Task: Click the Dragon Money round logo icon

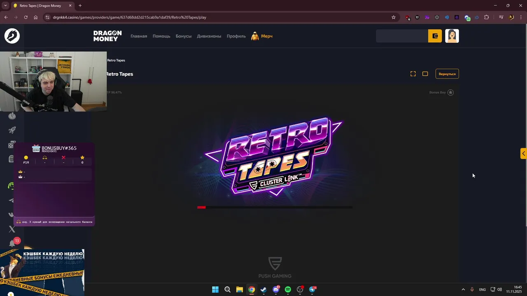Action: pyautogui.click(x=12, y=36)
